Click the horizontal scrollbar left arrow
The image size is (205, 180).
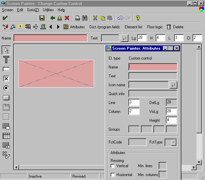coord(16,167)
